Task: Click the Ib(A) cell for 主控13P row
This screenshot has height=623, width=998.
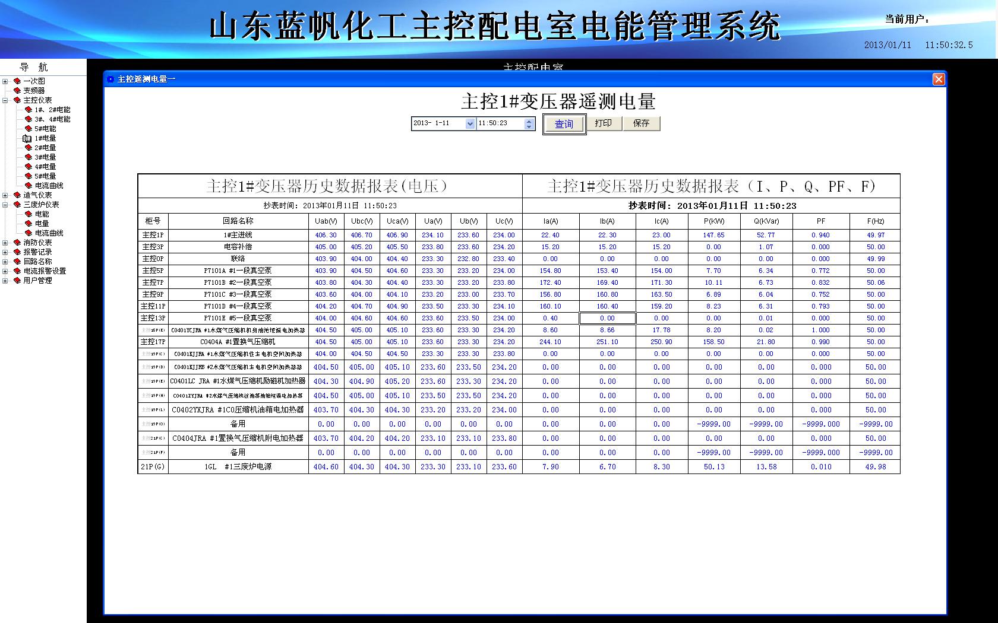Action: [607, 318]
